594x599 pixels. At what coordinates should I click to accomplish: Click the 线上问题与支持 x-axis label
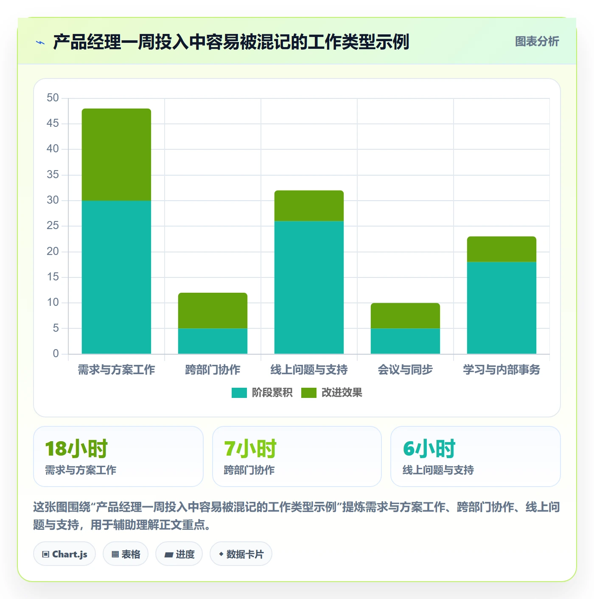tap(309, 370)
